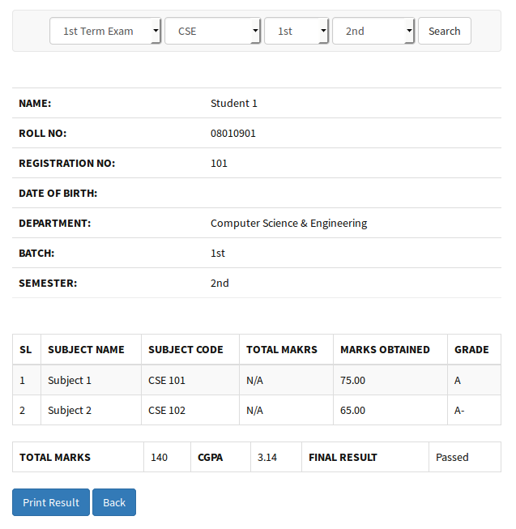Go back using the Back button
Screen dimensions: 516x529
pos(114,502)
